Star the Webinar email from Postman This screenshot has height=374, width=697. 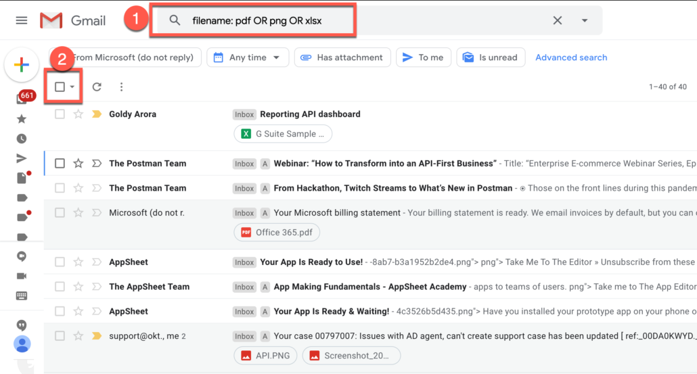click(x=78, y=164)
